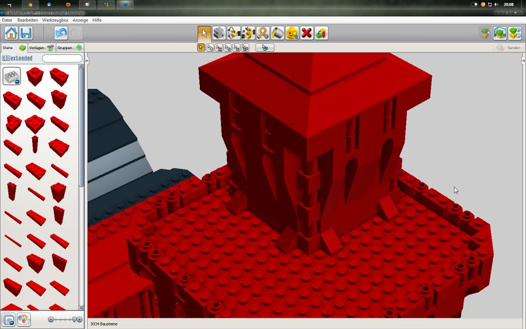
Task: Pick the Hide bricks tool
Action: click(321, 33)
